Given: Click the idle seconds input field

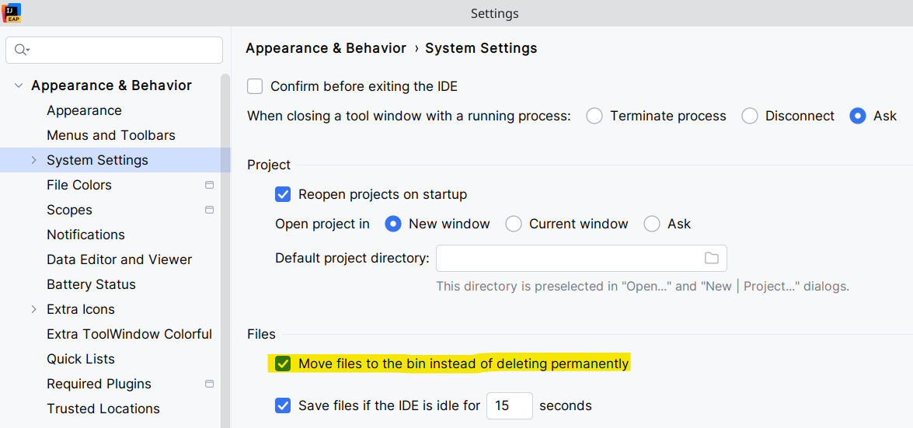Looking at the screenshot, I should [509, 405].
